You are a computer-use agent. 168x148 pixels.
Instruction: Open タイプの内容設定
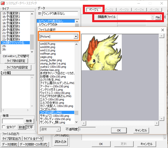(x=17, y=67)
